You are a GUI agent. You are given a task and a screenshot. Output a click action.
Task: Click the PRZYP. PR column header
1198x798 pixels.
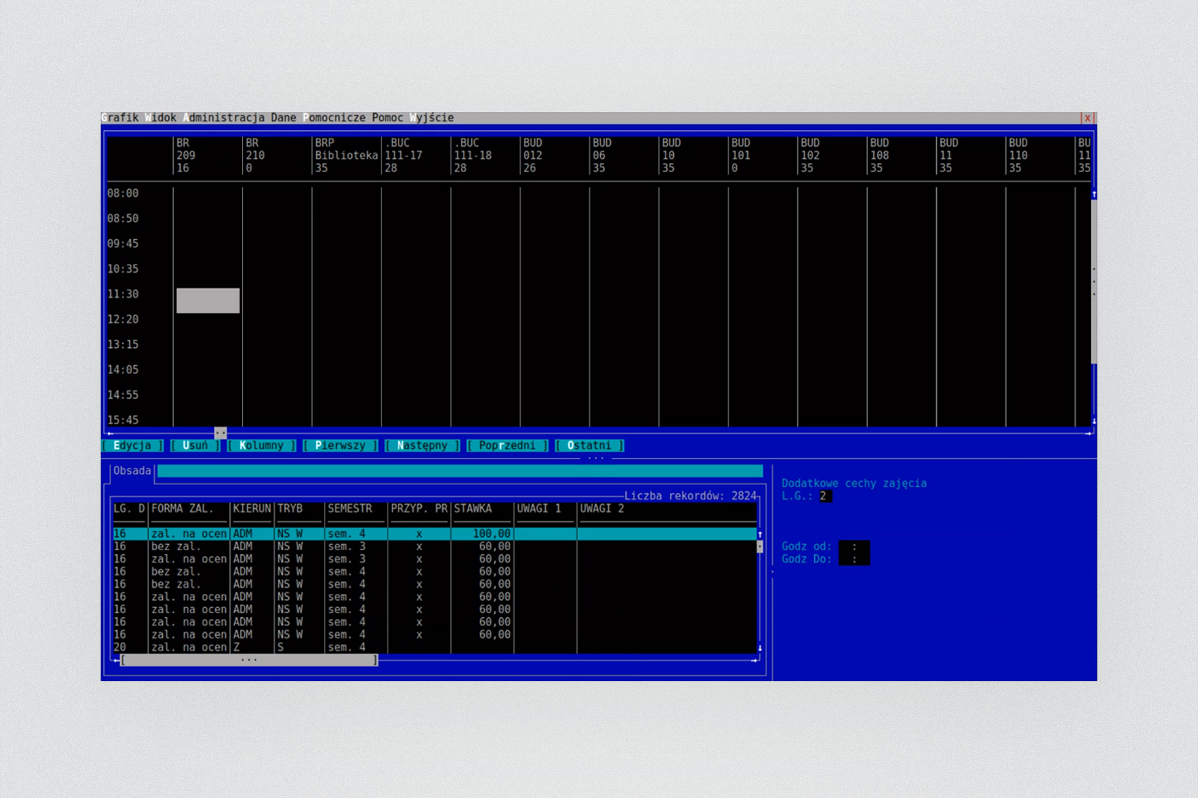pos(419,508)
